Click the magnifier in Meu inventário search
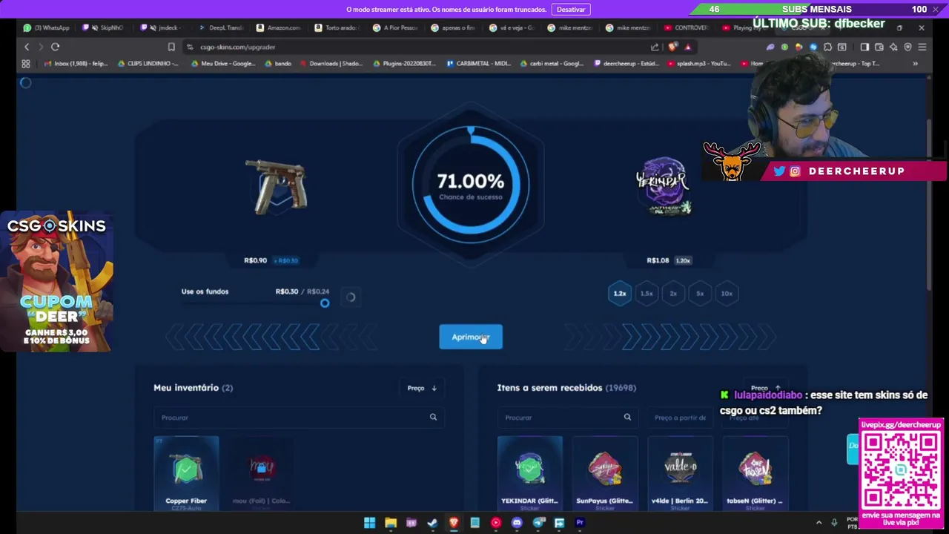The height and width of the screenshot is (534, 949). tap(433, 417)
